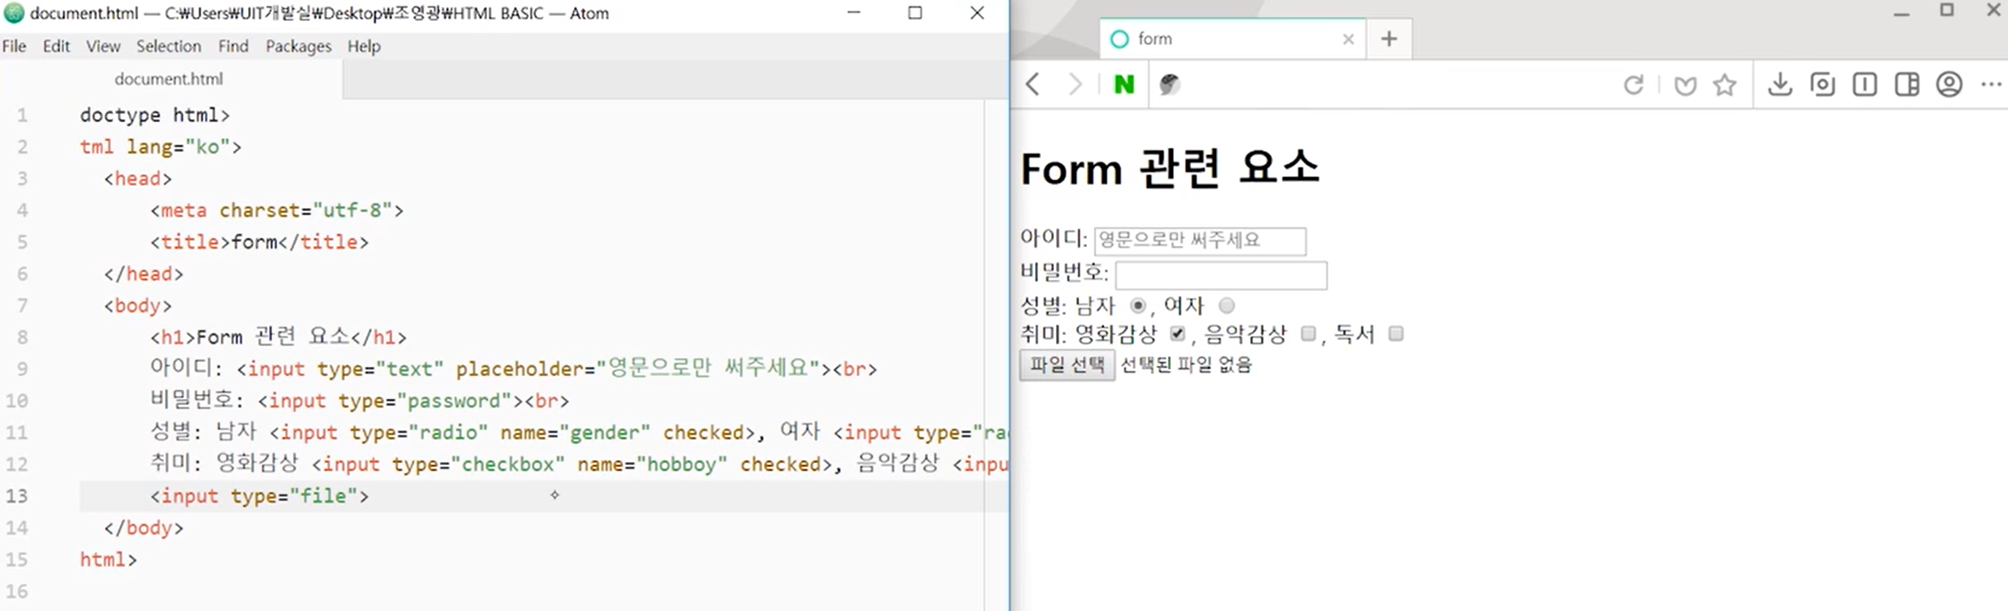
Task: Open the Packages menu in Atom
Action: coord(298,46)
